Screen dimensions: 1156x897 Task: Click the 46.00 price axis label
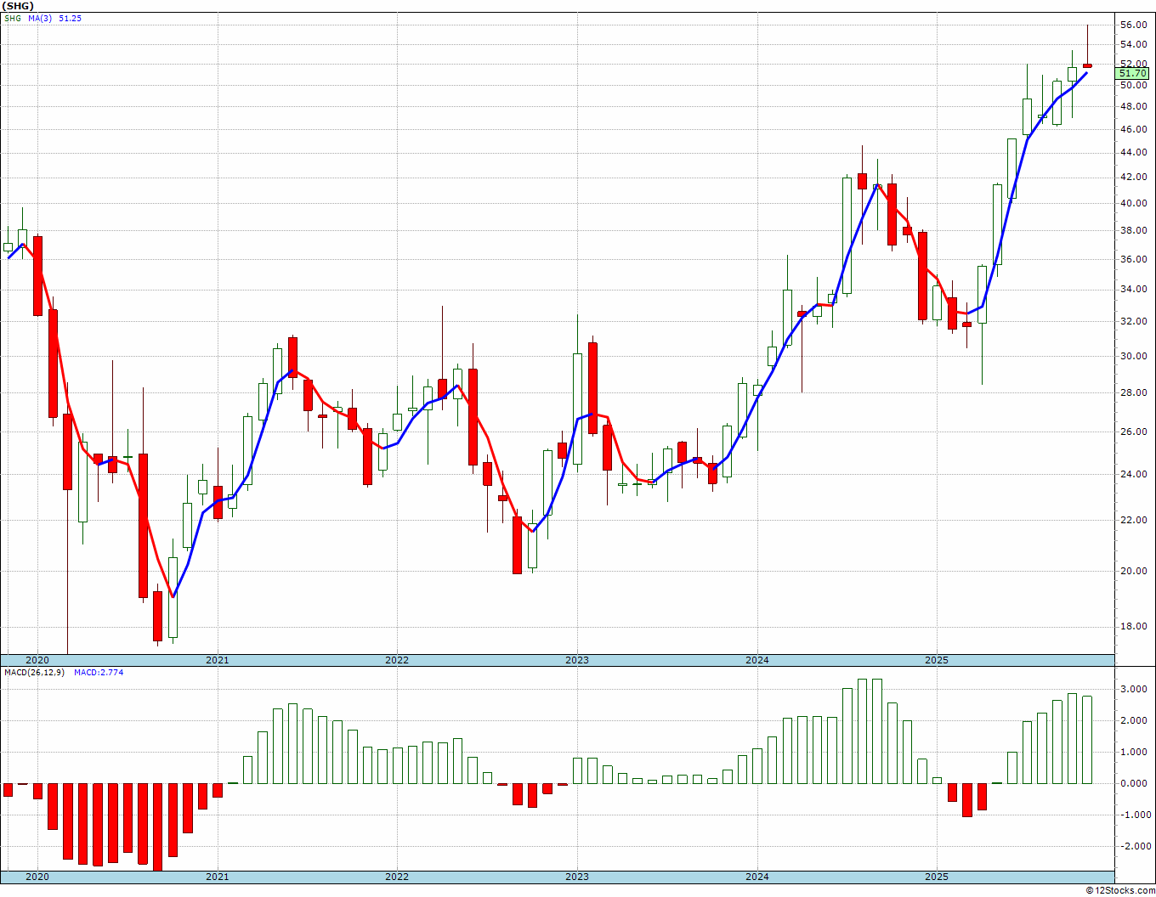[1132, 129]
